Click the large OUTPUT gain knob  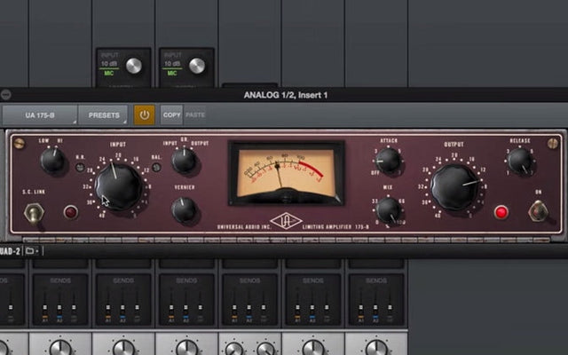coord(454,187)
